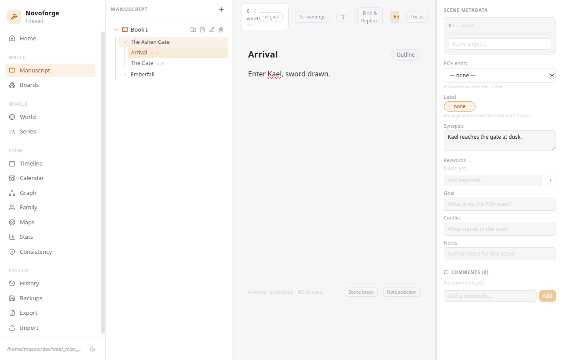Go to World in the sidebar
This screenshot has height=360, width=563.
[x=50, y=117]
